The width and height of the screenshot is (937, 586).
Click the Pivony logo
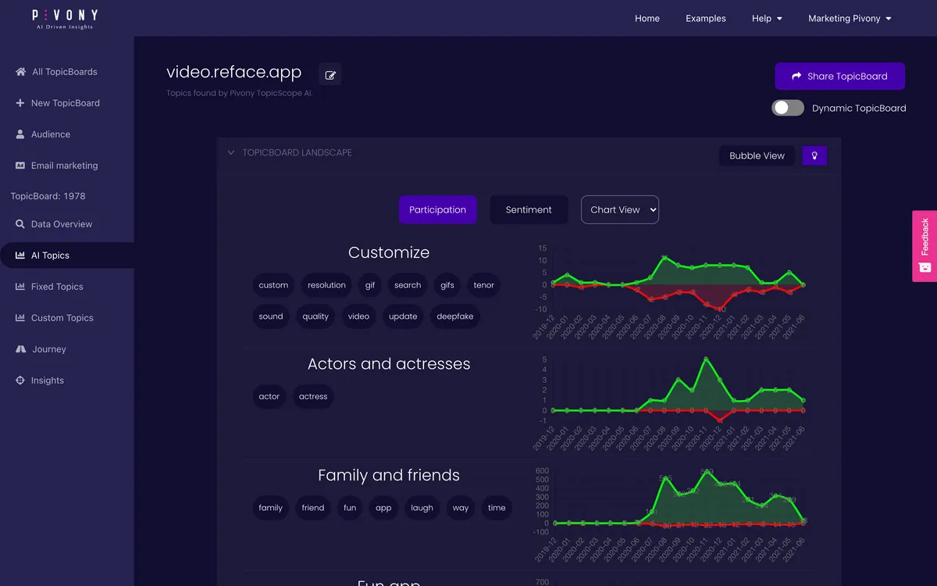65,19
